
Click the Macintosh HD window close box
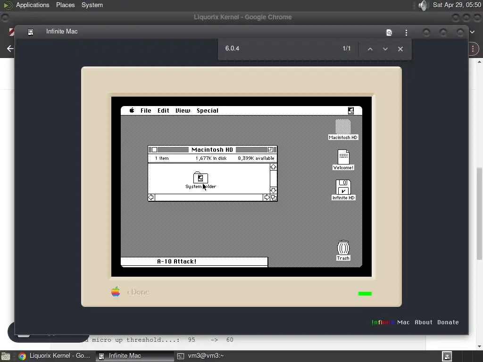pos(154,149)
